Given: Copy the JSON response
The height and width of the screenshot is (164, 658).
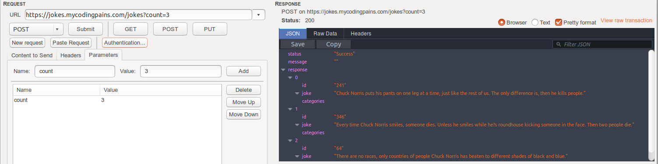Looking at the screenshot, I should (x=334, y=44).
